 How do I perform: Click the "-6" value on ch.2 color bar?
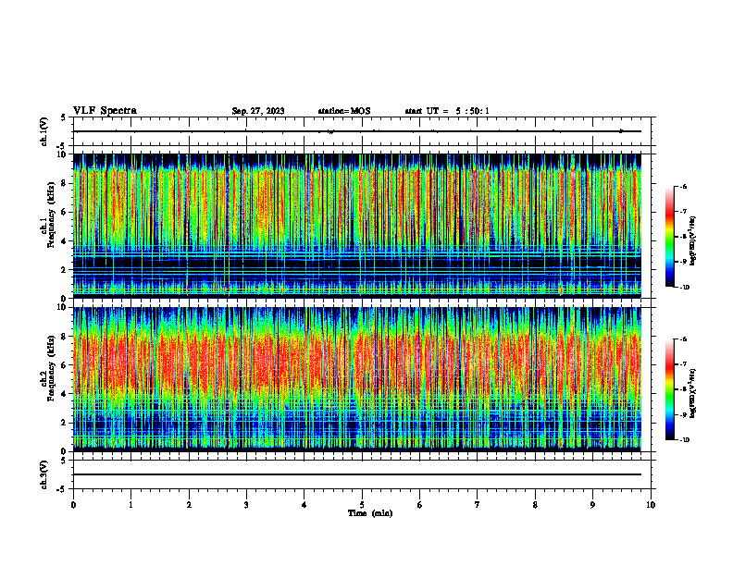(683, 339)
